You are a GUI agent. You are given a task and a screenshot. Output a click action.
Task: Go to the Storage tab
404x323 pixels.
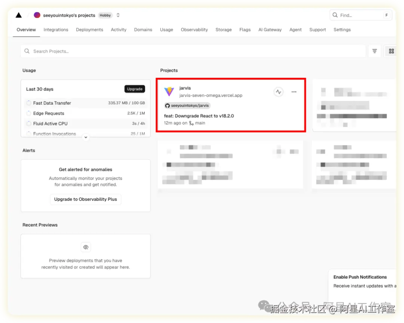coord(224,30)
